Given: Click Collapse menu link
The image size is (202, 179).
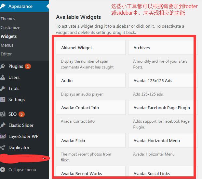Looking at the screenshot, I should pos(22,170).
